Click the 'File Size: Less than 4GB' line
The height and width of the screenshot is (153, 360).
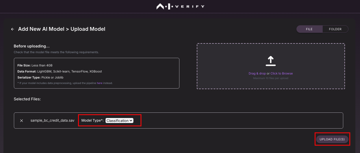[35, 65]
